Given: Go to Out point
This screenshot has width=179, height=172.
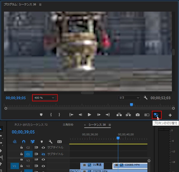Looking at the screenshot, I should click(x=108, y=115).
